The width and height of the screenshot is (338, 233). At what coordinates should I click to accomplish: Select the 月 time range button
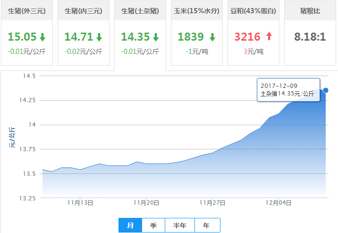pyautogui.click(x=130, y=225)
